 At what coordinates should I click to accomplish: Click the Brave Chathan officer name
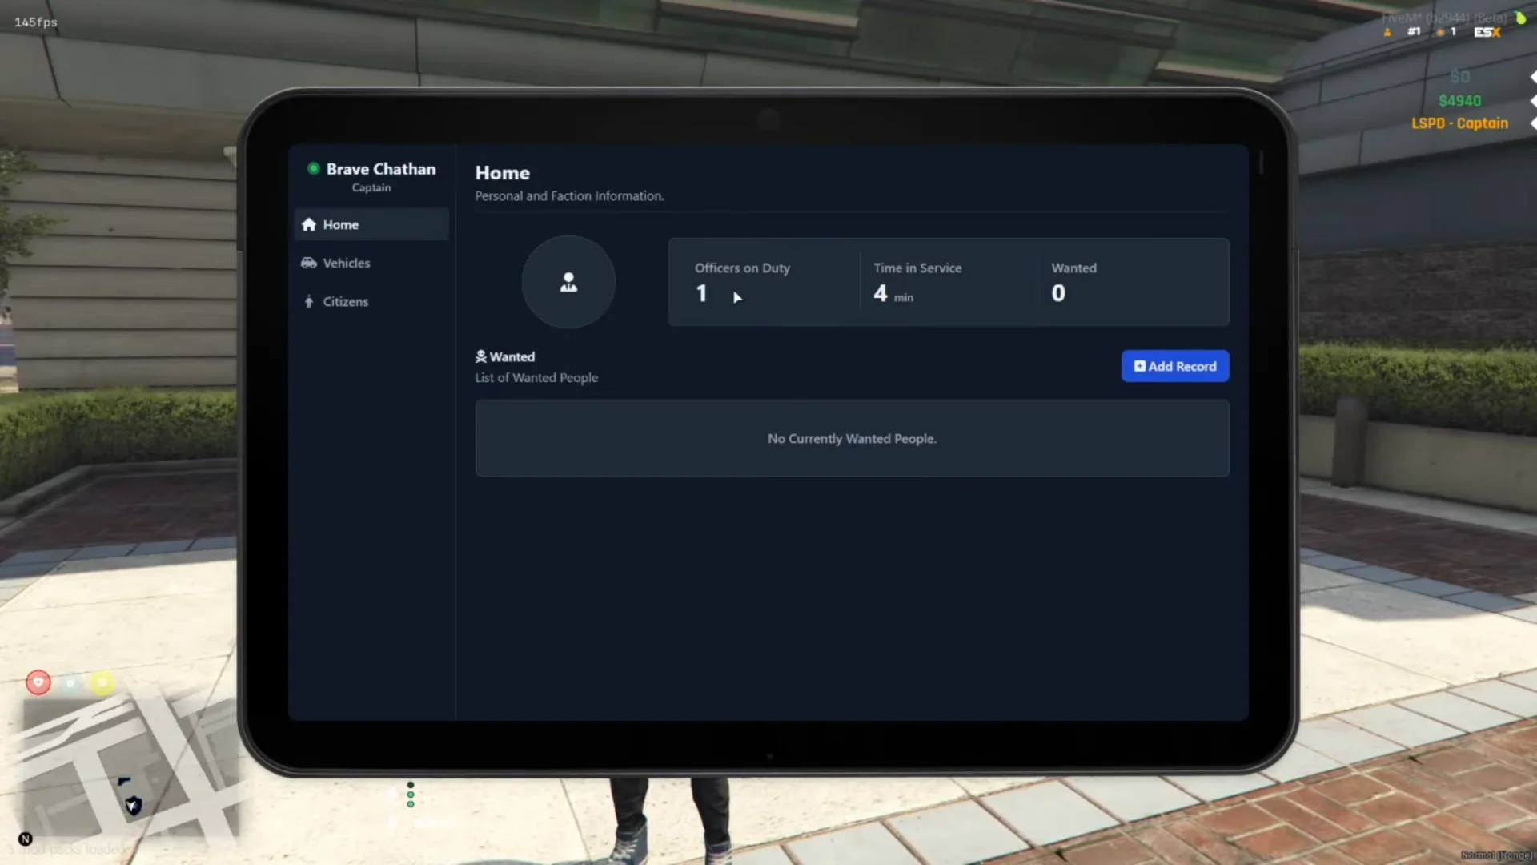point(381,169)
